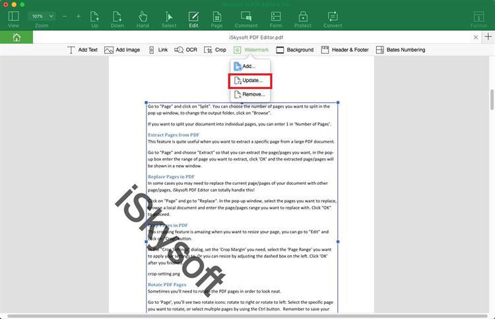Click the "Rotate PDF Pages" heading
The image size is (495, 319).
pyautogui.click(x=167, y=285)
